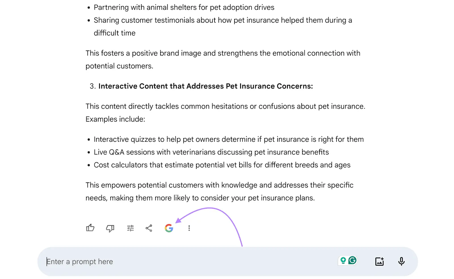Share the response via share icon

[x=149, y=228]
